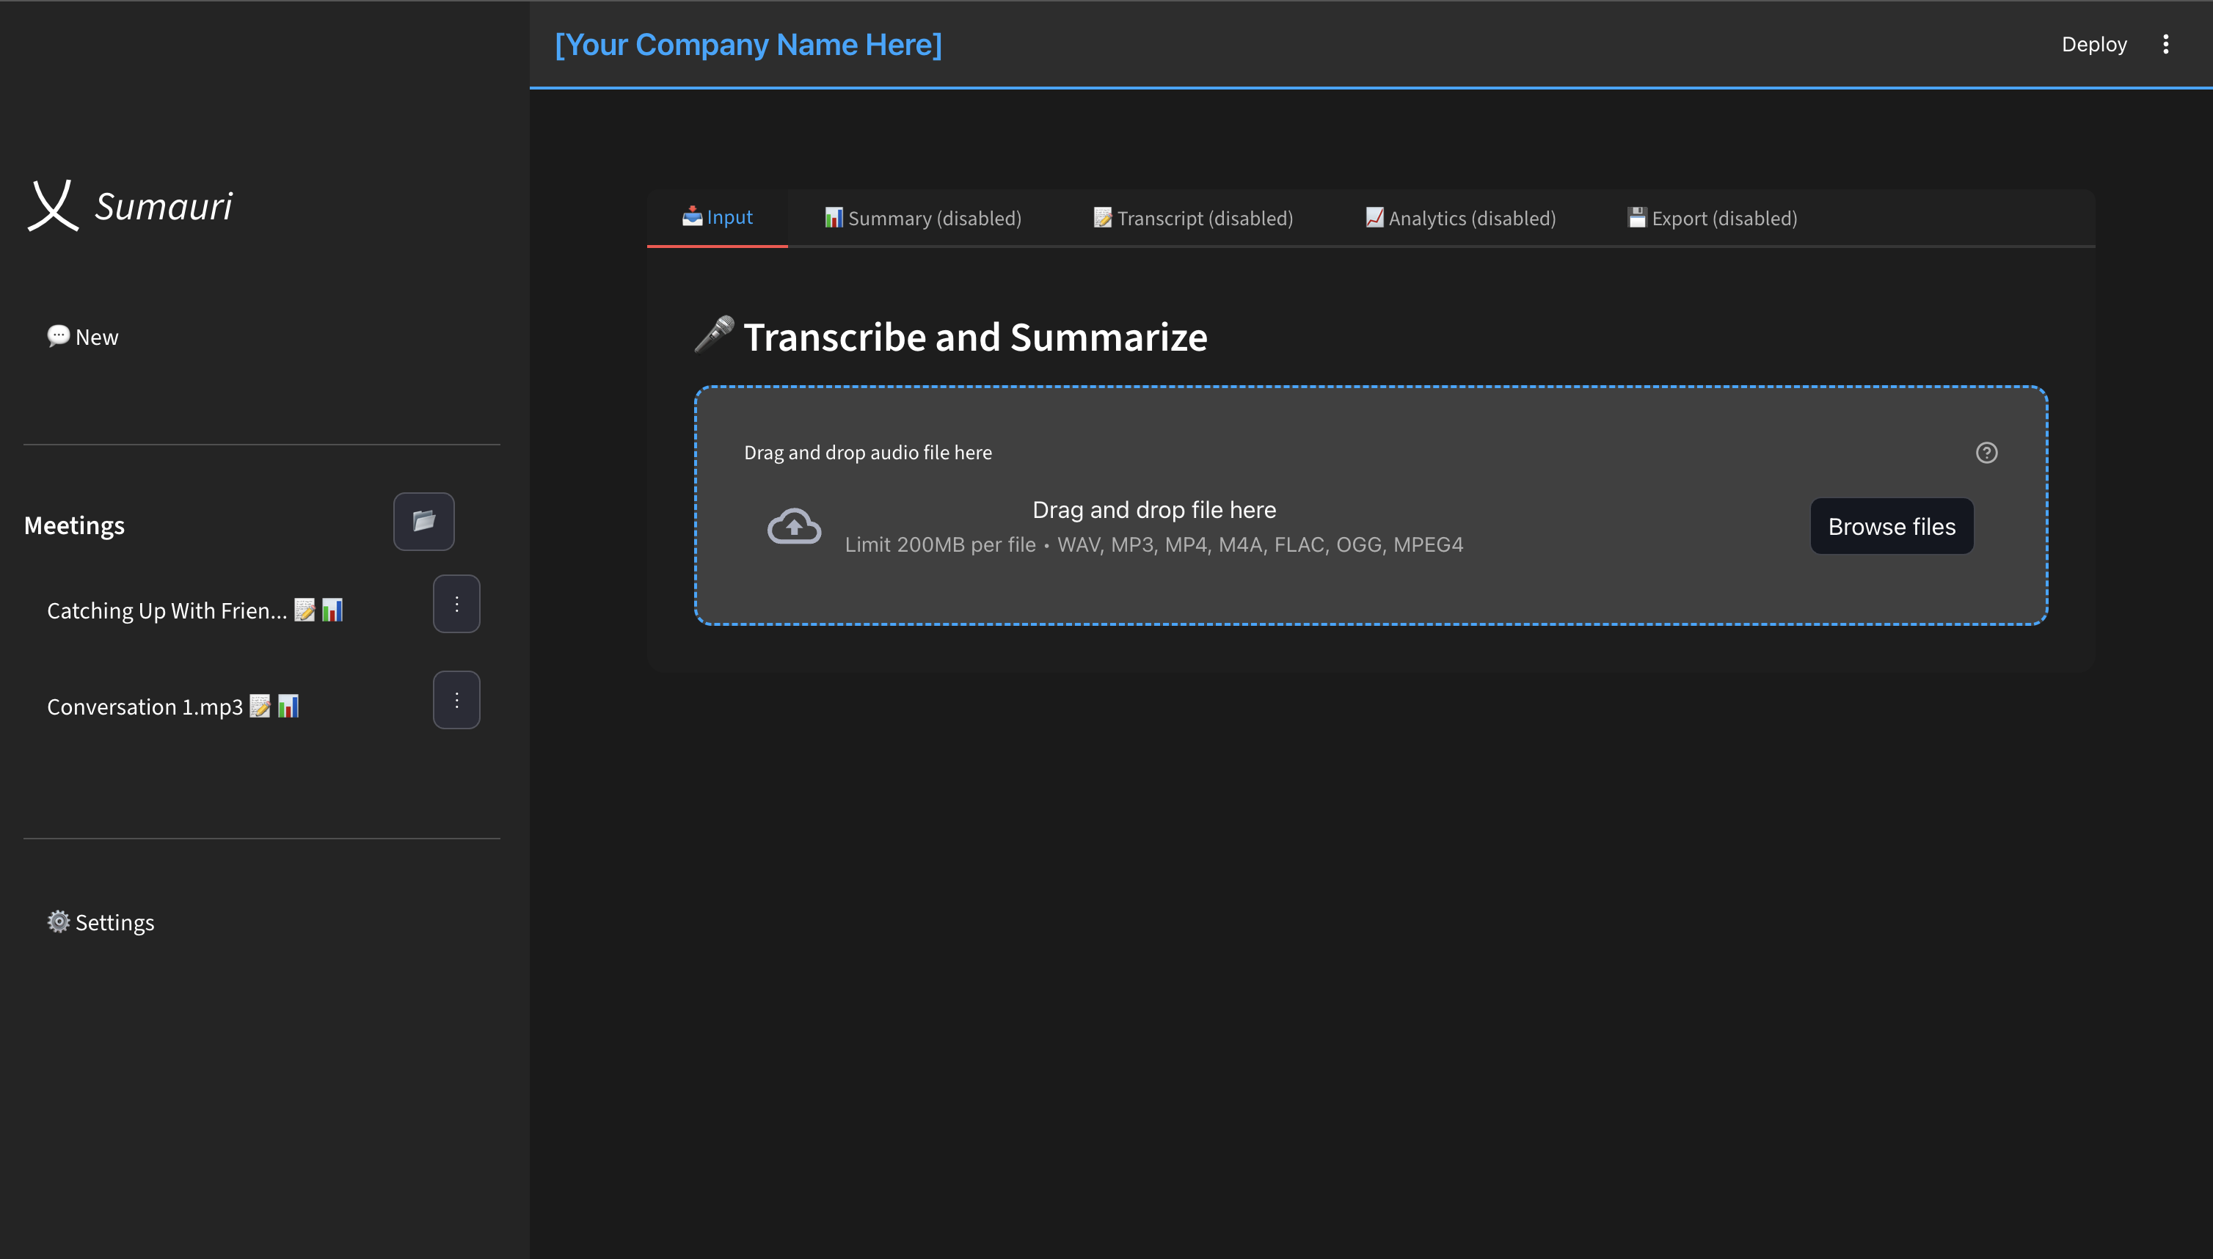Click the Sumauri logo icon

pyautogui.click(x=54, y=205)
